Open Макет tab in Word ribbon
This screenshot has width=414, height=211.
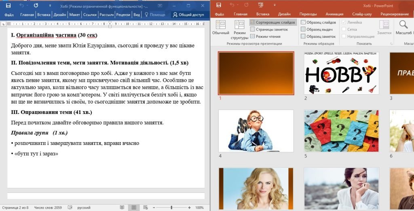(x=75, y=15)
